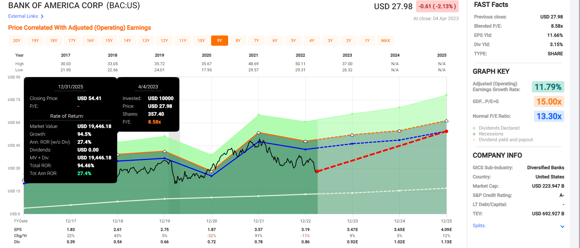Select the 16Y time range tab
This screenshot has width=580, height=248.
[x=91, y=41]
